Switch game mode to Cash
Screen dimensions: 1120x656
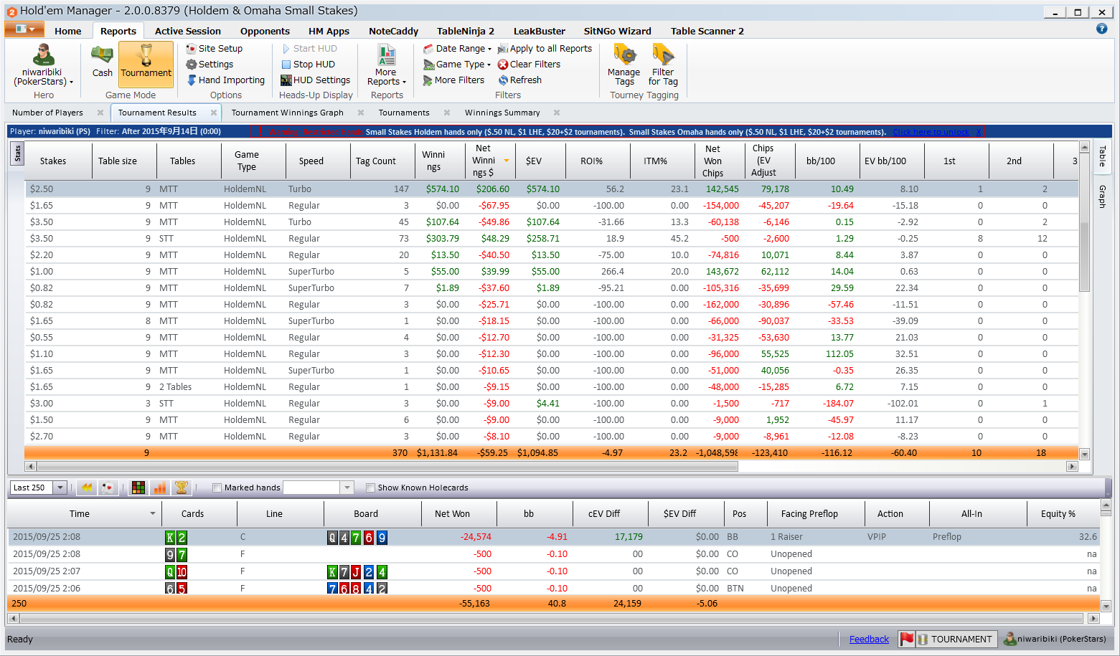pyautogui.click(x=102, y=62)
